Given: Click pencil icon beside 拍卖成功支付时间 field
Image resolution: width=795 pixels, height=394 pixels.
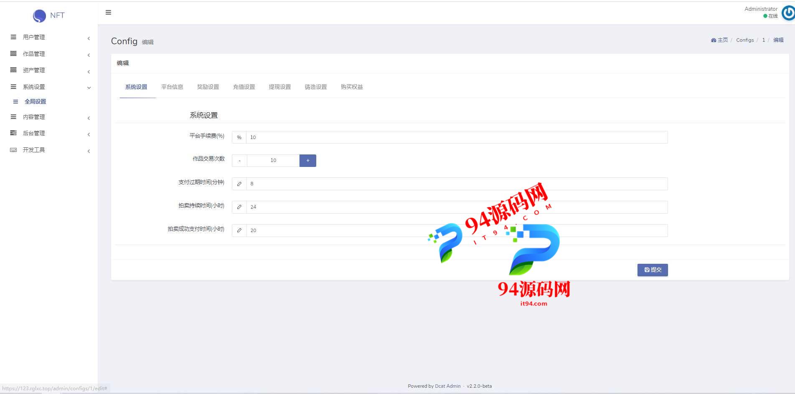Looking at the screenshot, I should pyautogui.click(x=239, y=230).
